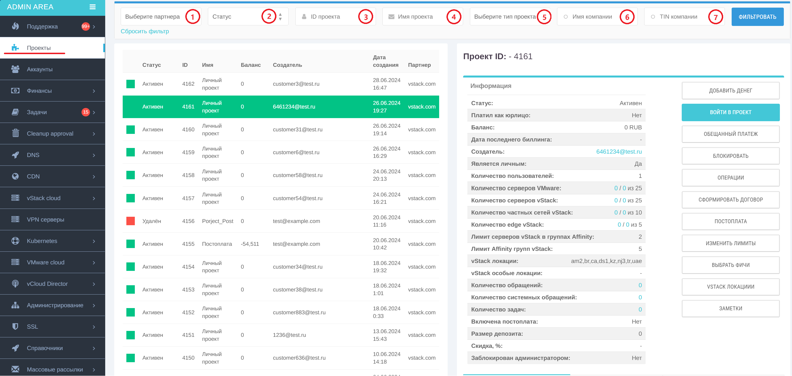
Task: Click red status square of project 4156
Action: 130,221
